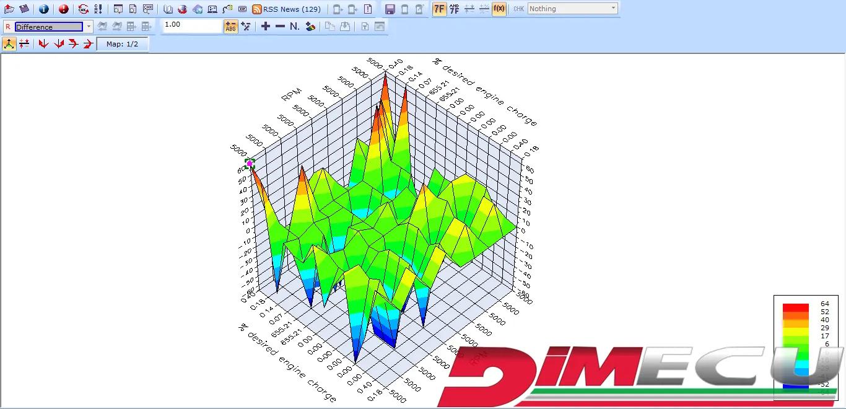Click the open folder project icon
846x409 pixels.
[x=9, y=9]
